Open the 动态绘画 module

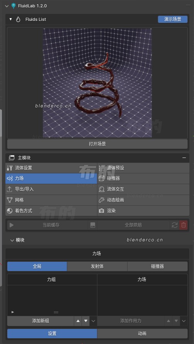pos(143,200)
